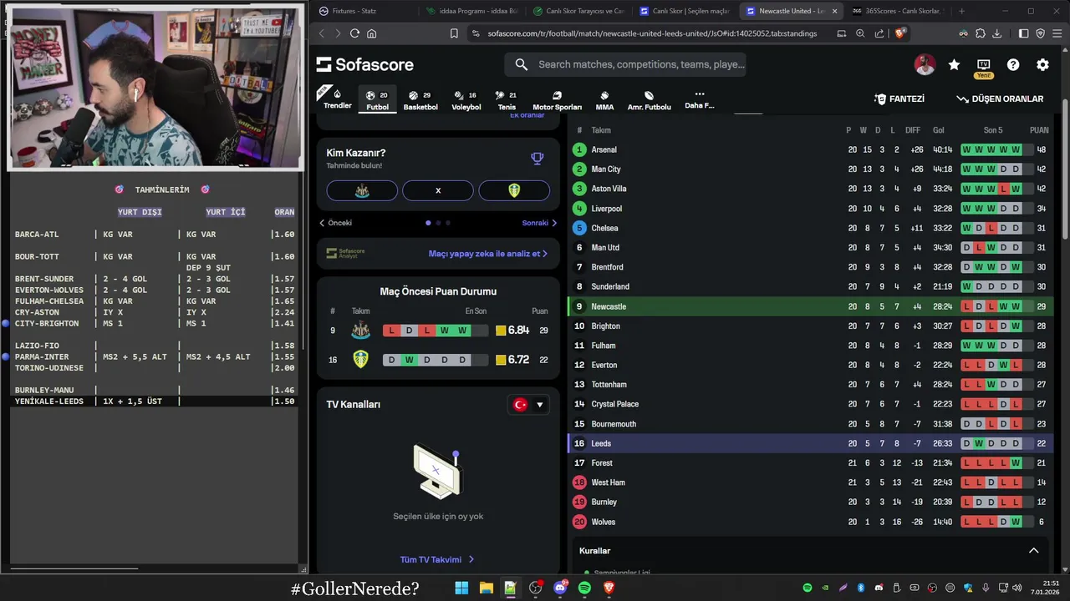Go to the Sonraki prediction card
The height and width of the screenshot is (601, 1070).
539,223
